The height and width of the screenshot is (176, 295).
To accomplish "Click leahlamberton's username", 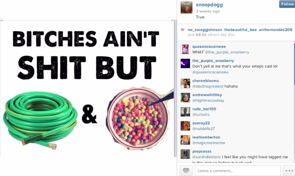I will pos(206,137).
